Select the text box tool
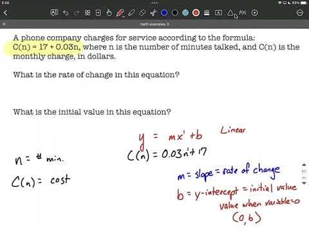This screenshot has width=309, height=232. pos(218,13)
